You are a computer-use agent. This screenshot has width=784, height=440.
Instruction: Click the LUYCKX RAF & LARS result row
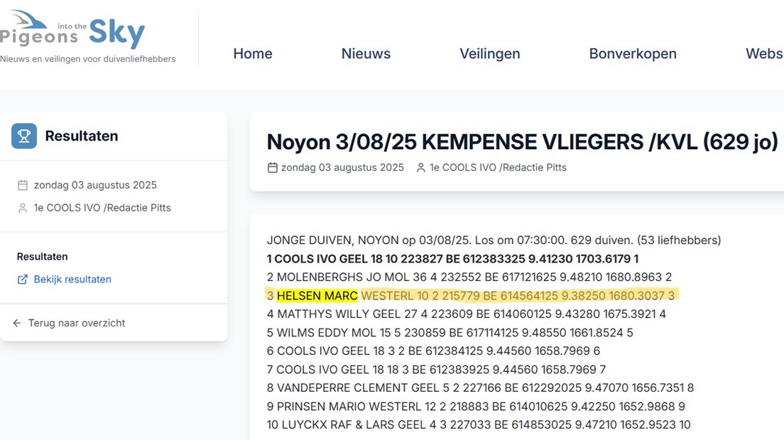tap(478, 424)
